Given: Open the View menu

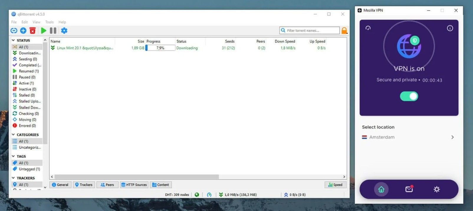Looking at the screenshot, I should [x=36, y=22].
